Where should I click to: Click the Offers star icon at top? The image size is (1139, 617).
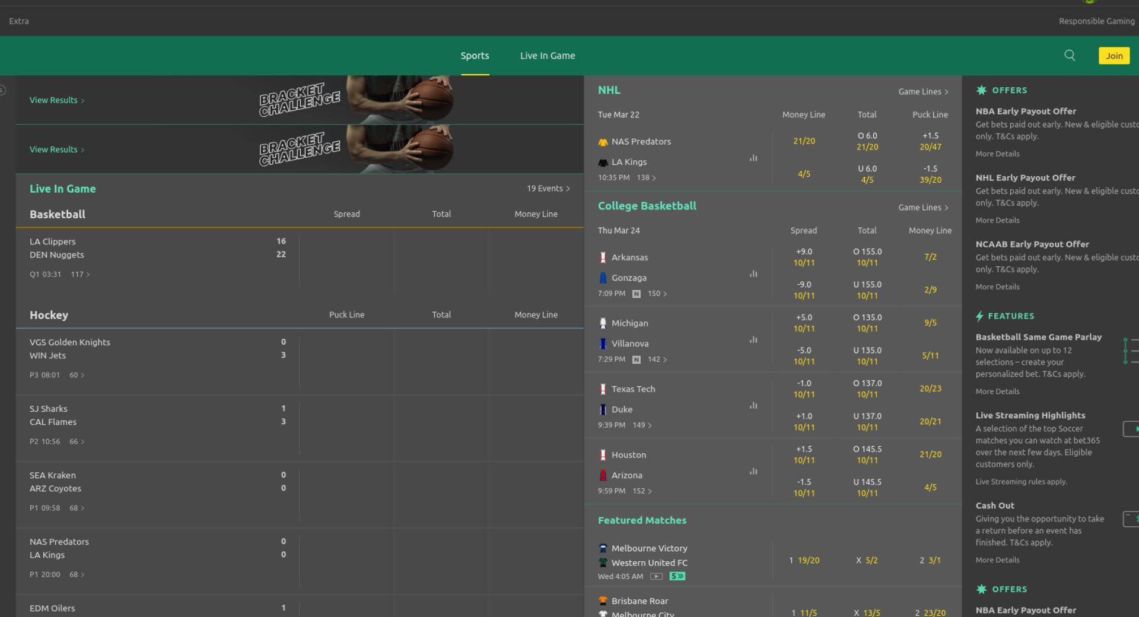coord(981,90)
